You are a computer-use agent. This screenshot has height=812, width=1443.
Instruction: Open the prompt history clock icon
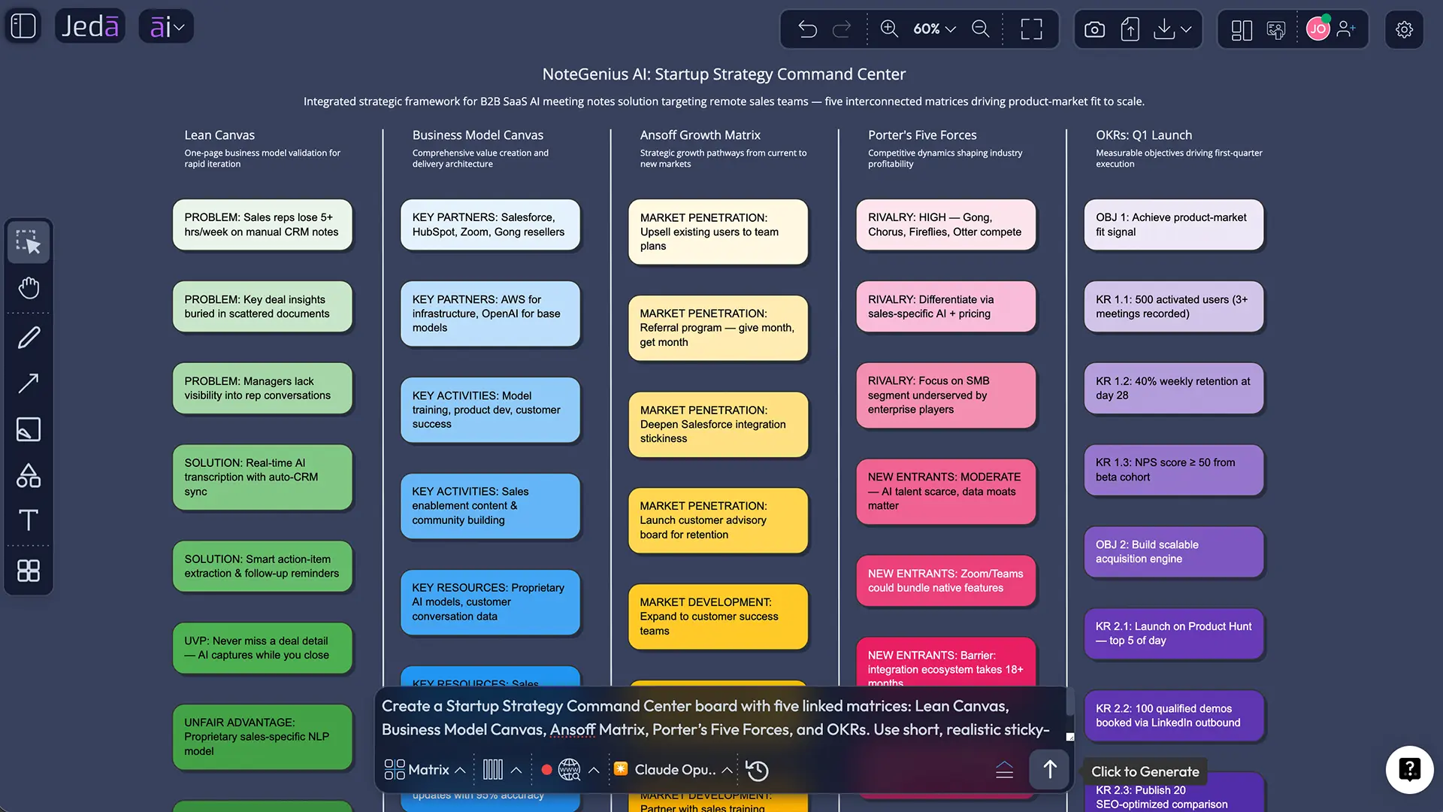pos(758,770)
